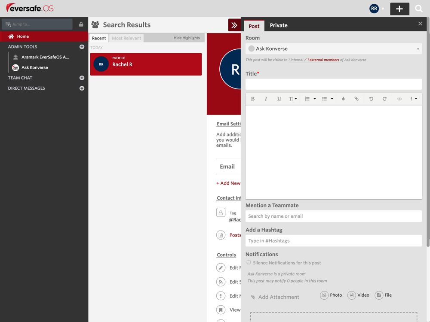Close the post composer panel
This screenshot has width=430, height=322.
[x=420, y=24]
